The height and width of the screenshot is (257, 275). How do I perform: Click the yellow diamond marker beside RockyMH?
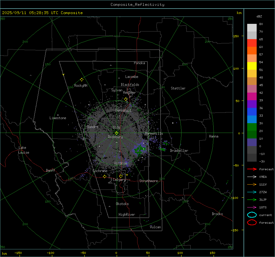tap(82, 80)
